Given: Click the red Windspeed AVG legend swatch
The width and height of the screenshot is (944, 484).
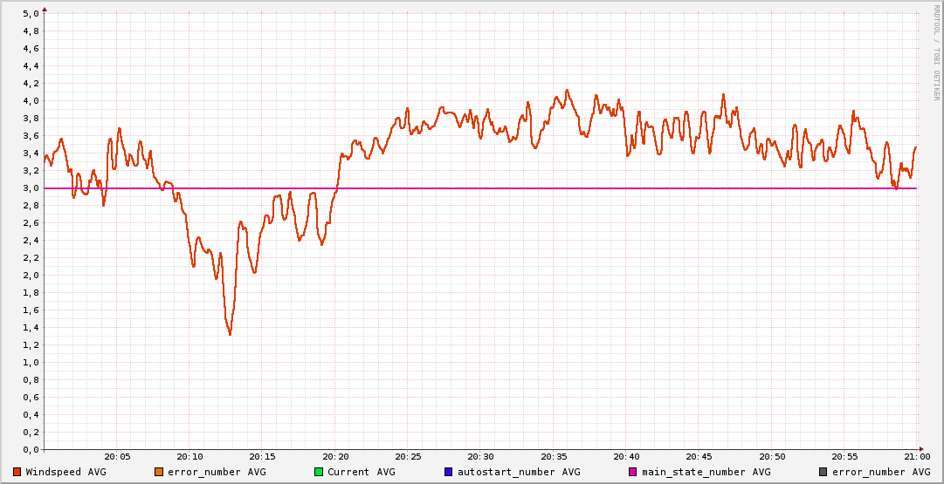Looking at the screenshot, I should coord(17,472).
